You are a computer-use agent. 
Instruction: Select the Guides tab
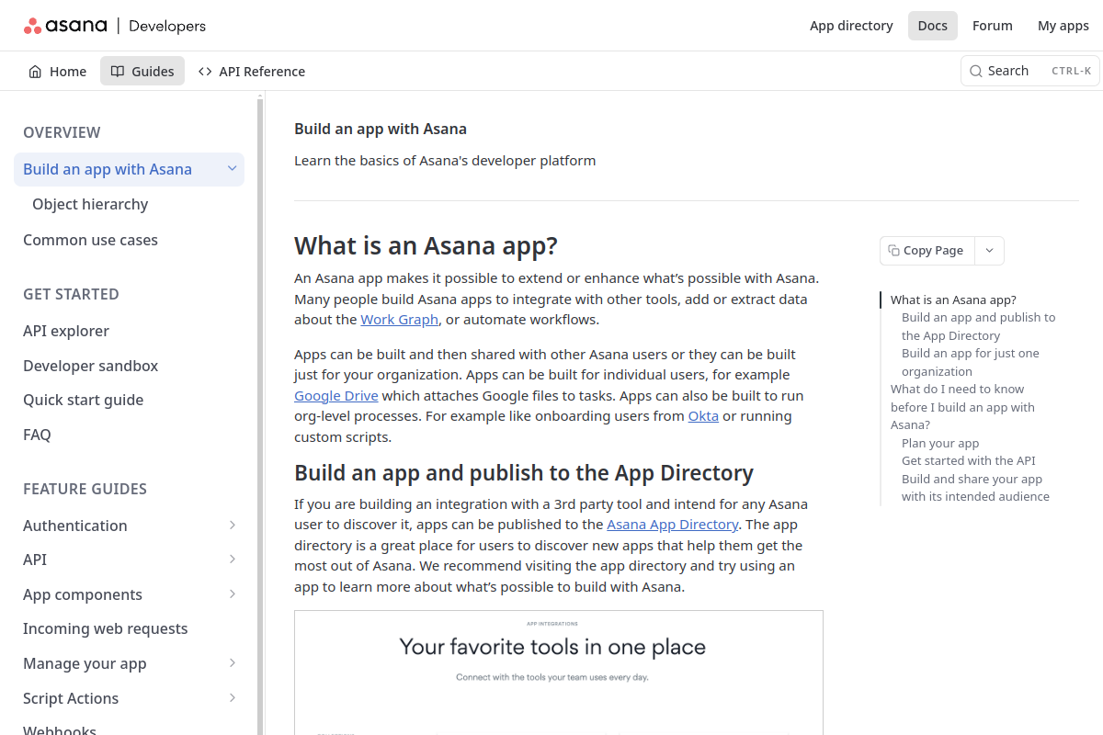click(142, 72)
